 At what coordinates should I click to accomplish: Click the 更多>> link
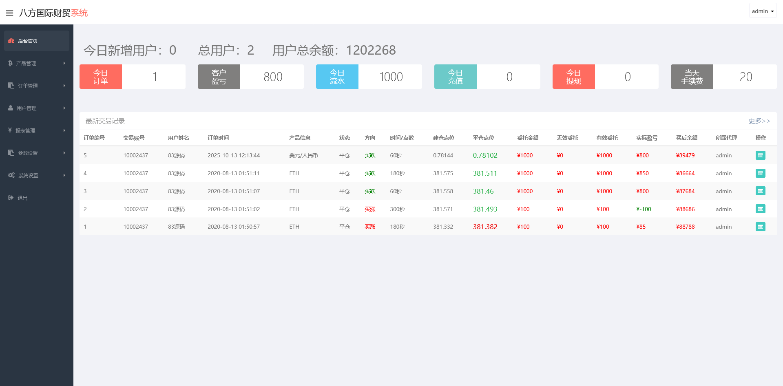click(x=759, y=121)
